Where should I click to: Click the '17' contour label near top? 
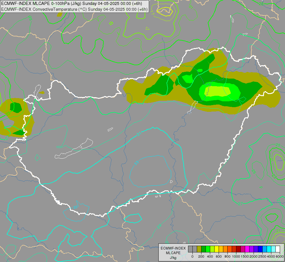click(x=152, y=12)
